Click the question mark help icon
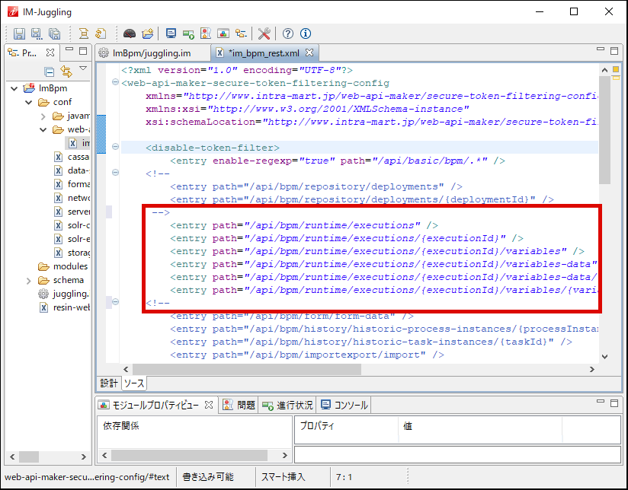The image size is (628, 490). point(288,33)
